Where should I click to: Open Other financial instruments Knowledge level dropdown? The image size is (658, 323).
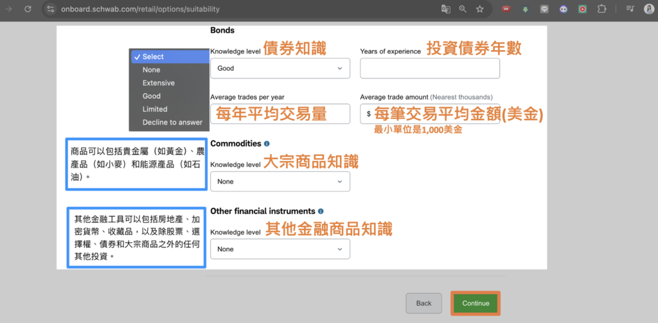point(280,249)
